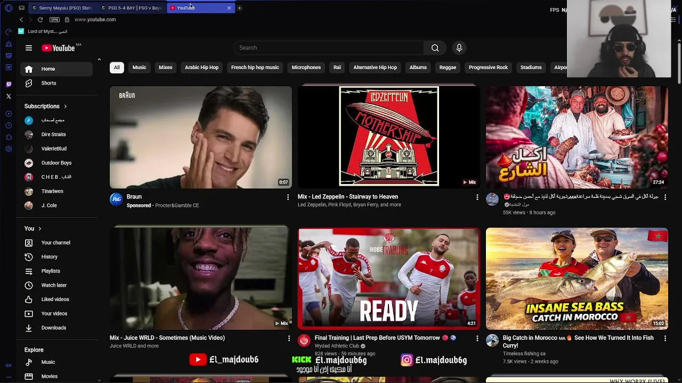Click the YouTube logo
This screenshot has height=383, width=682.
point(58,48)
